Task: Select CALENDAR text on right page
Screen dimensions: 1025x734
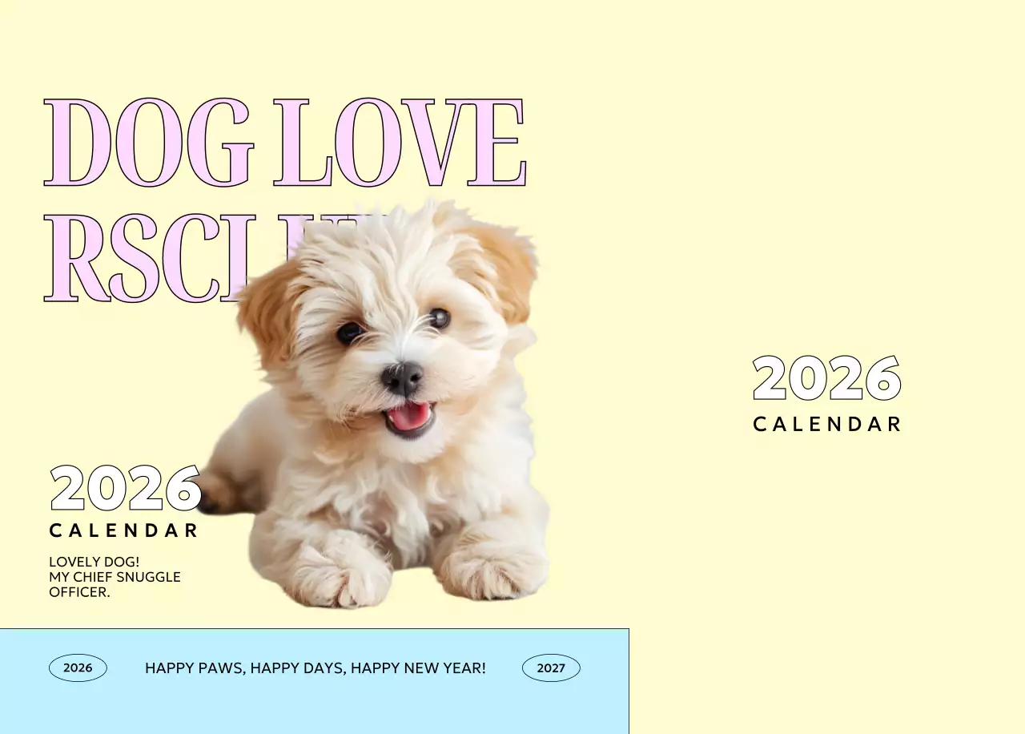Action: click(827, 424)
